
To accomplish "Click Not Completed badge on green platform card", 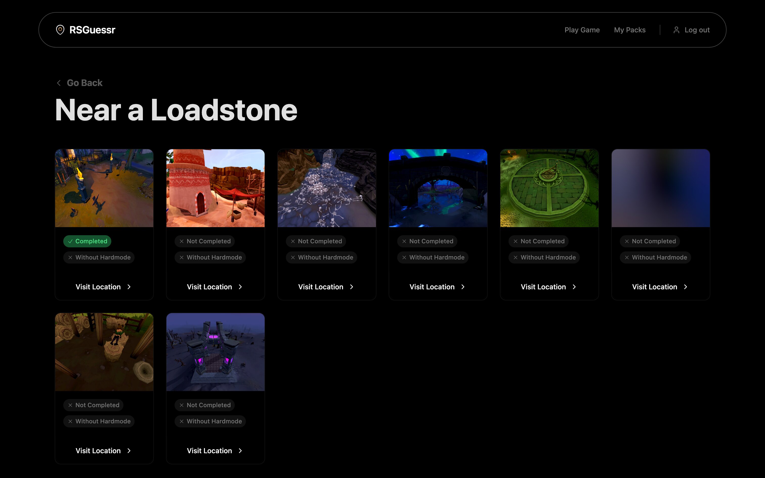I will pyautogui.click(x=538, y=241).
